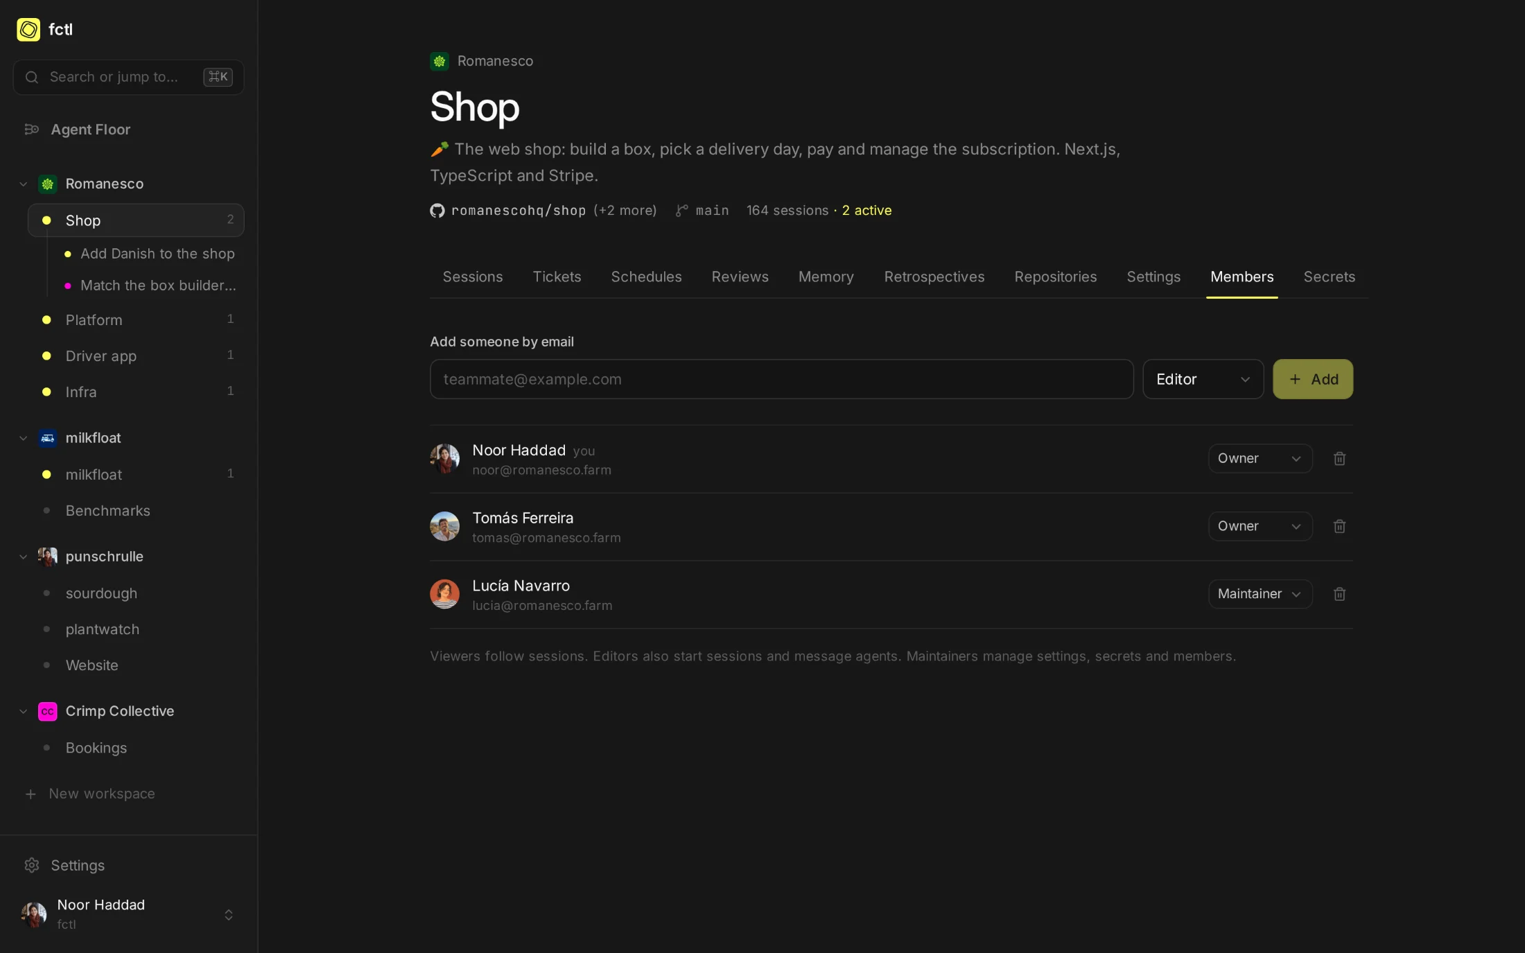Delete member Noor Haddad with trash icon
Viewport: 1525px width, 953px height.
coord(1339,458)
